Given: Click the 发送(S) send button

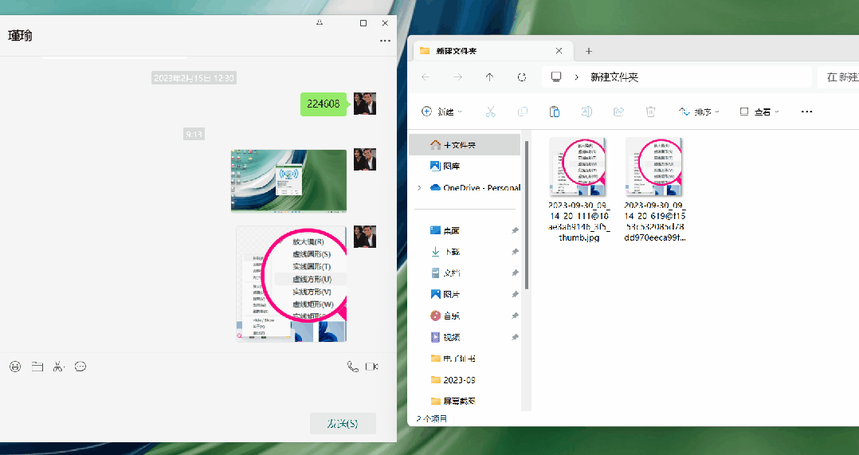Looking at the screenshot, I should click(x=343, y=423).
